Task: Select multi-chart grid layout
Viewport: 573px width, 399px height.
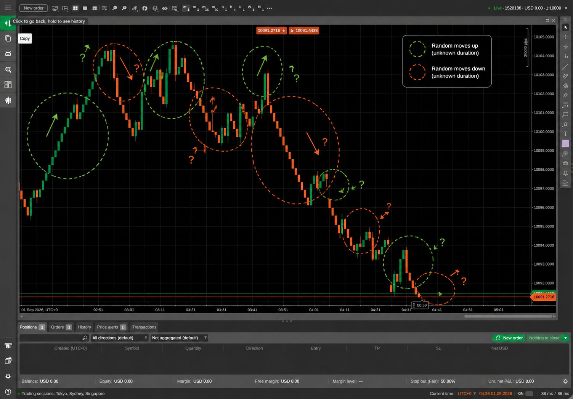Action: (x=75, y=8)
